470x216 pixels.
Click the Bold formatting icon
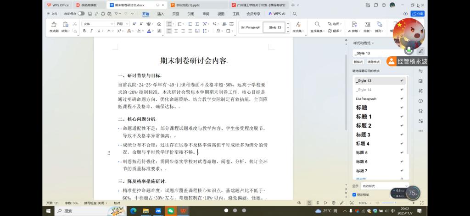(84, 31)
